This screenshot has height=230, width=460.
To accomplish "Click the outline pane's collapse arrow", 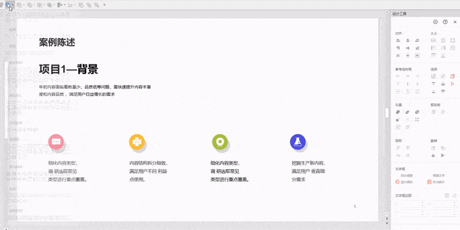I will 6,12.
